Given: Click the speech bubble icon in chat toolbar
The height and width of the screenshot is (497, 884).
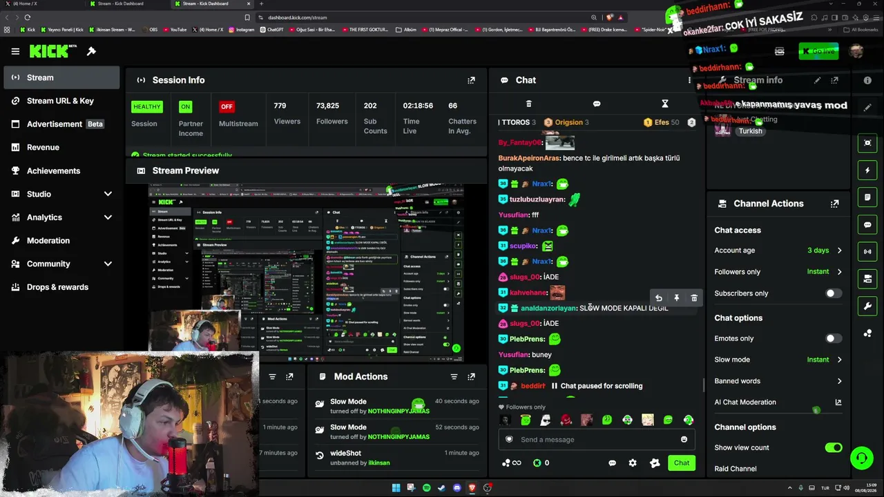Looking at the screenshot, I should point(597,104).
